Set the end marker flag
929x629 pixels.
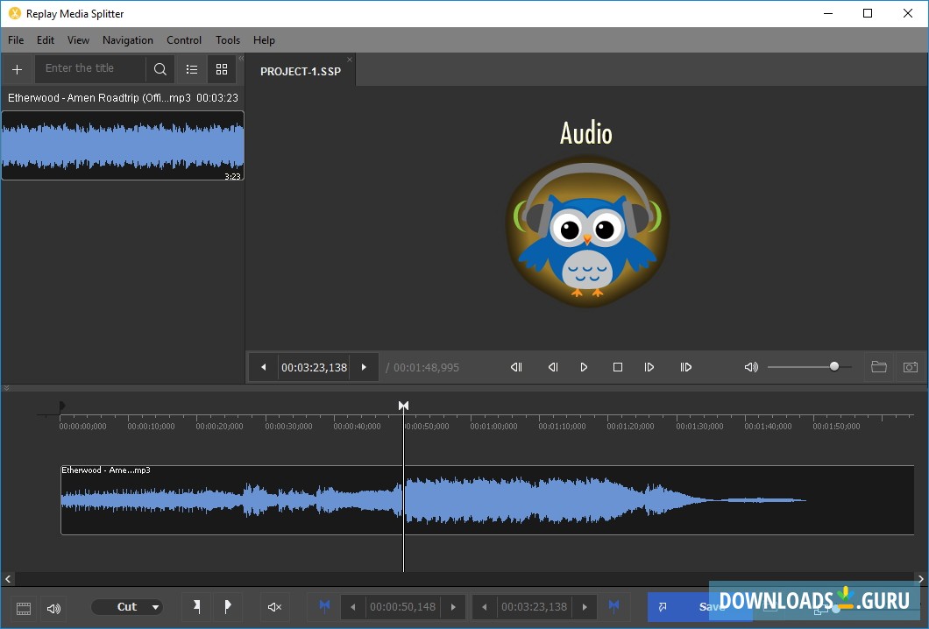[227, 606]
